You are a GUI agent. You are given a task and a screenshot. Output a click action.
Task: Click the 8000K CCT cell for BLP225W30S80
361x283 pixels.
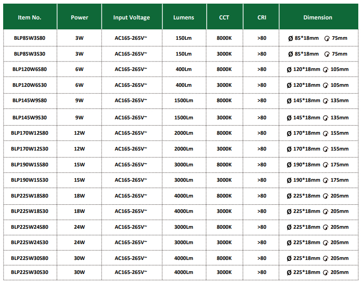224,258
